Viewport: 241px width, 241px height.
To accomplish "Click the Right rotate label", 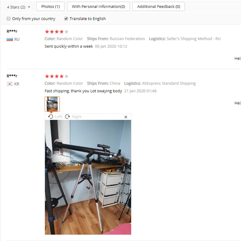I will (77, 117).
